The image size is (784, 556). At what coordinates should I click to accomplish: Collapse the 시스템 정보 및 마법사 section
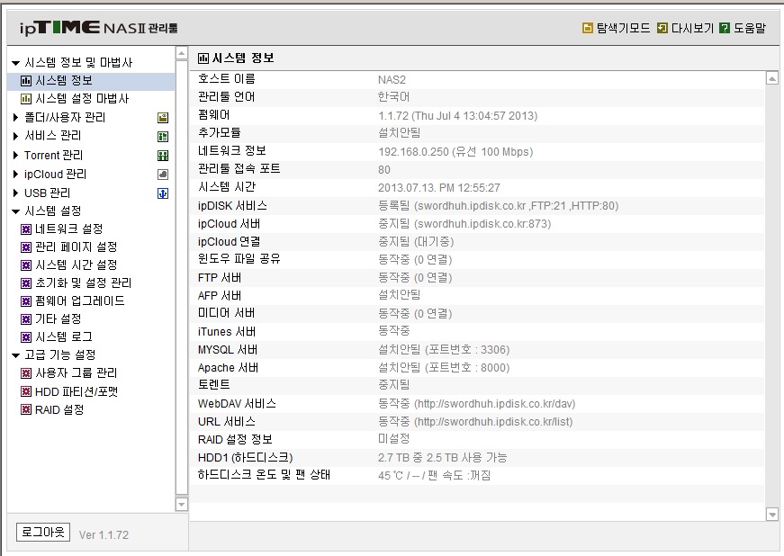[15, 63]
